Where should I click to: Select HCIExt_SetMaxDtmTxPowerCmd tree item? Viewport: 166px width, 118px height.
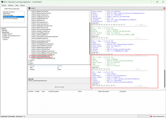[42, 26]
